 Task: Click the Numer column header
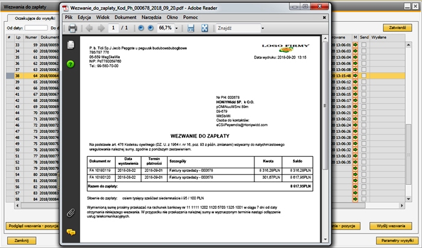[31, 37]
